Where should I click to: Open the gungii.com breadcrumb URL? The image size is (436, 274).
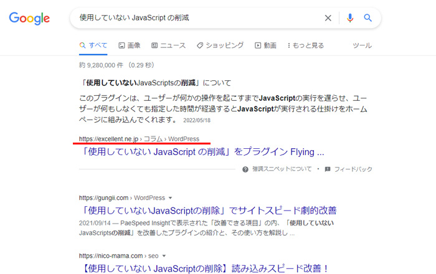[122, 197]
